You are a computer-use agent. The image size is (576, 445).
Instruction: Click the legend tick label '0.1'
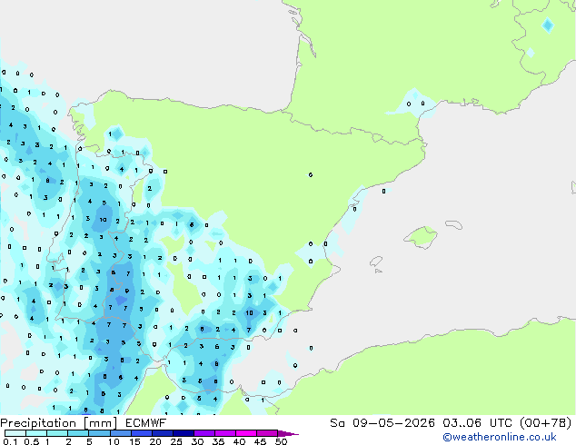(x=10, y=441)
